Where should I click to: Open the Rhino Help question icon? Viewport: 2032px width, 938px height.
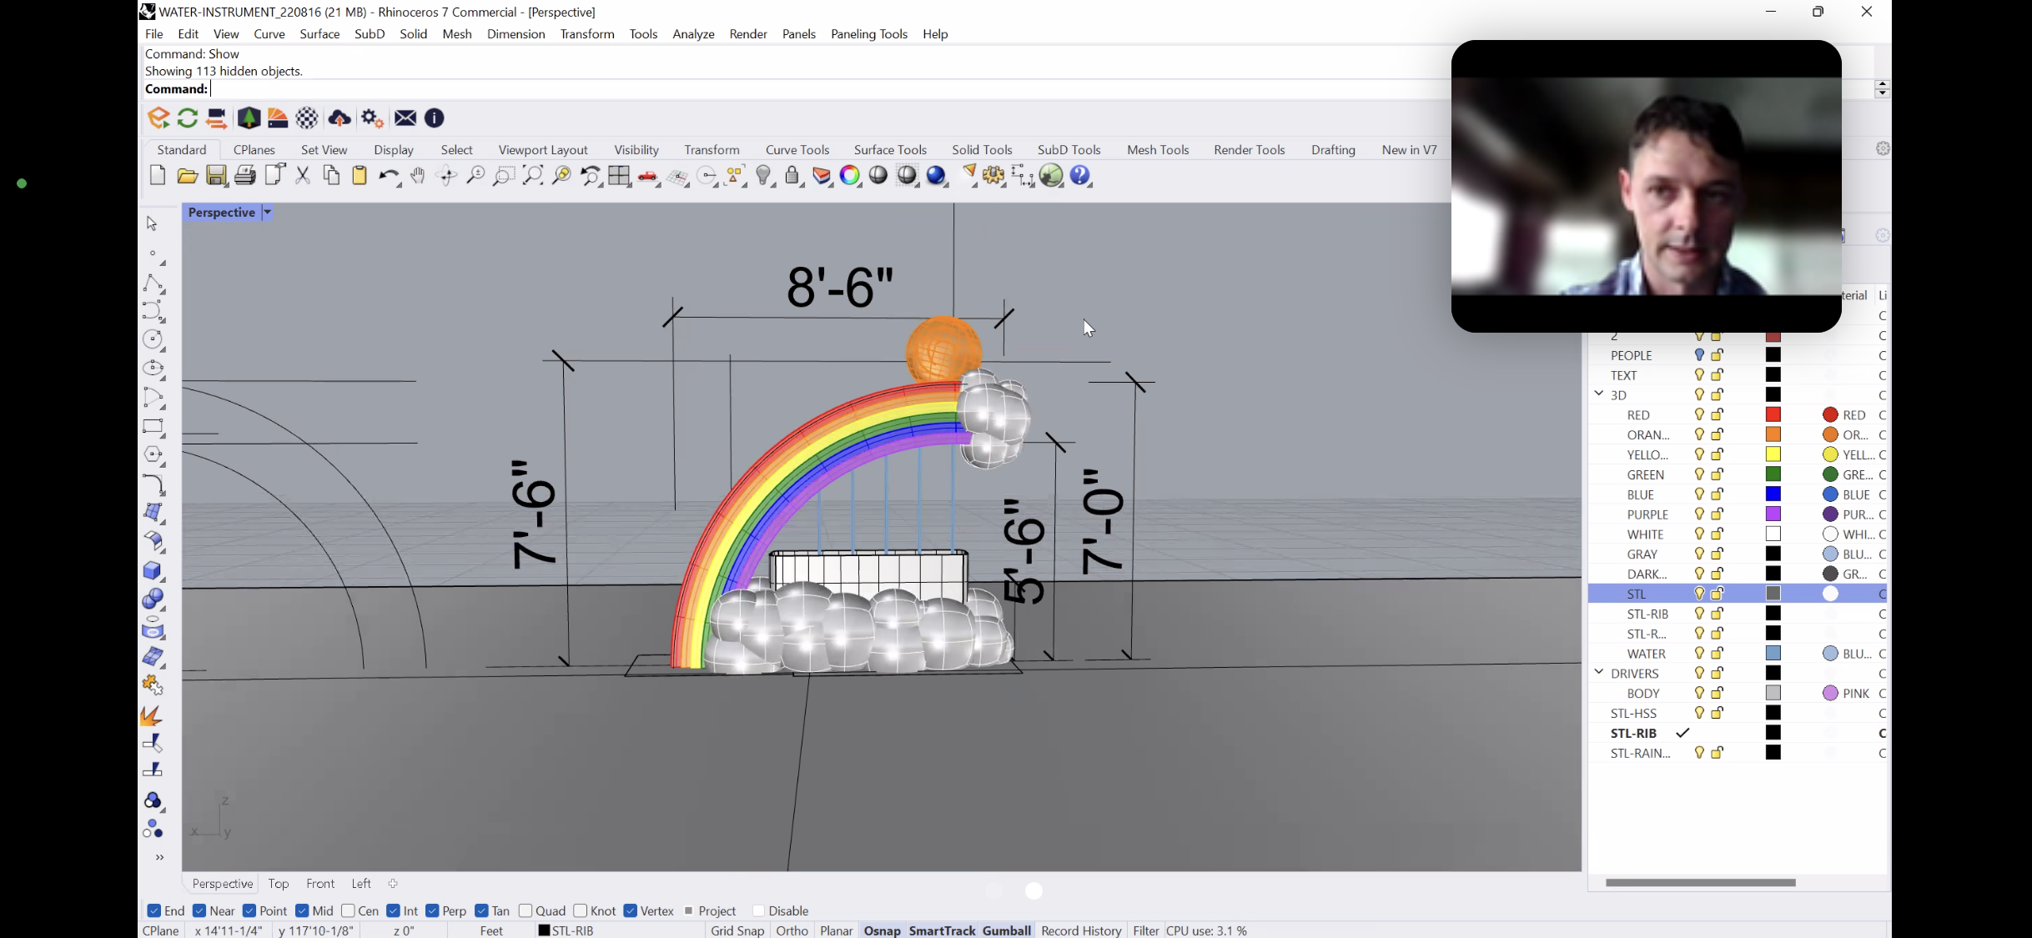tap(1080, 176)
